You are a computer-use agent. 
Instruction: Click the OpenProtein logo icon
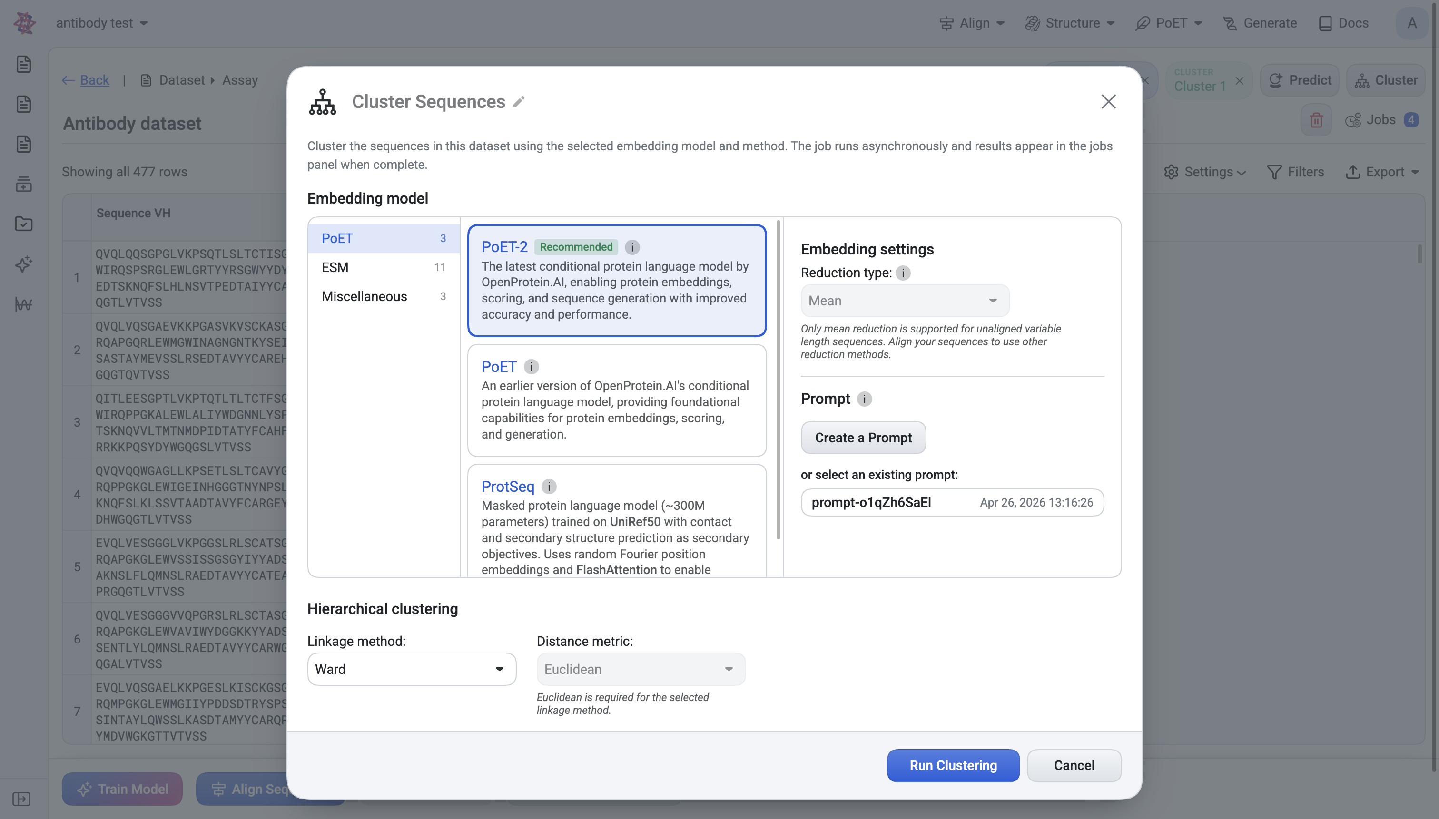click(x=25, y=23)
